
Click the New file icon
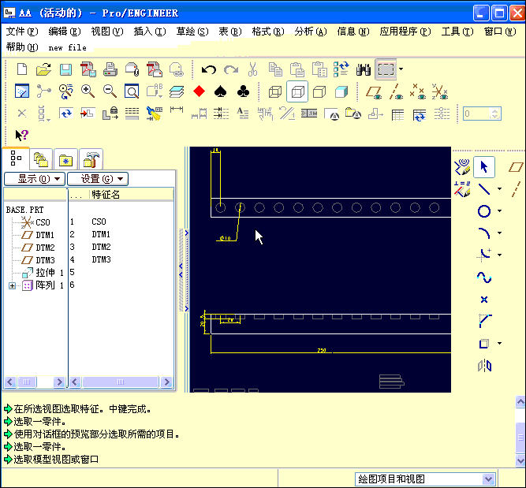[x=22, y=69]
